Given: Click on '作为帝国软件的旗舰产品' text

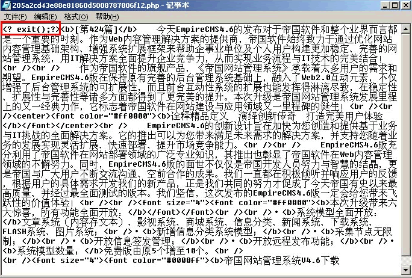Looking at the screenshot, I should click(133, 68).
